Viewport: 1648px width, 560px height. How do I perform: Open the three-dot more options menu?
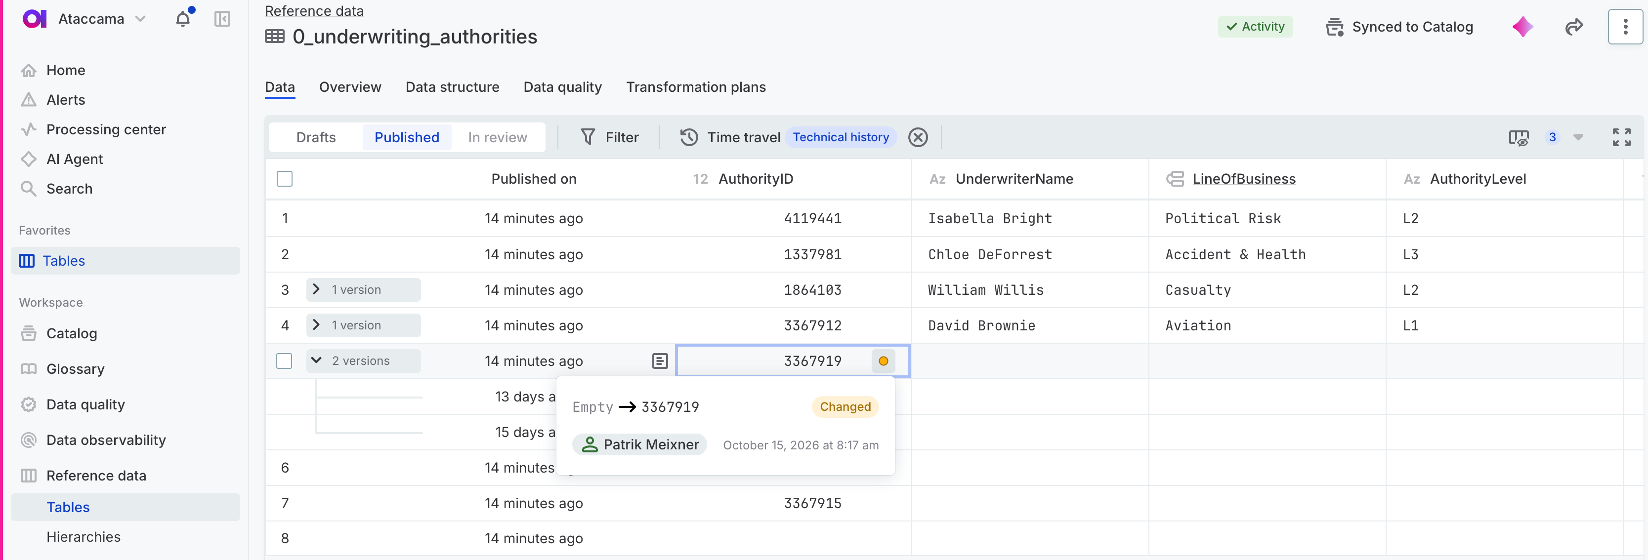tap(1625, 27)
